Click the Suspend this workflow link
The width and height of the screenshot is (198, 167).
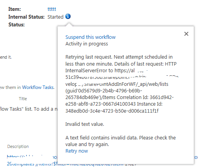pyautogui.click(x=90, y=37)
